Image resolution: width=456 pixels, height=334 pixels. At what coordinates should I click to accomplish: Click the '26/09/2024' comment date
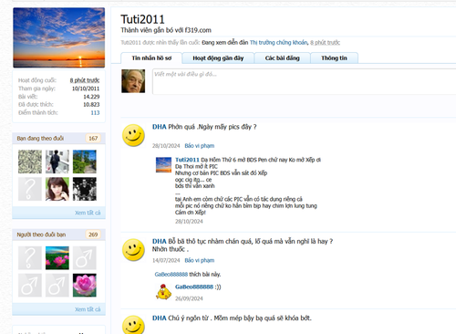[x=189, y=298]
